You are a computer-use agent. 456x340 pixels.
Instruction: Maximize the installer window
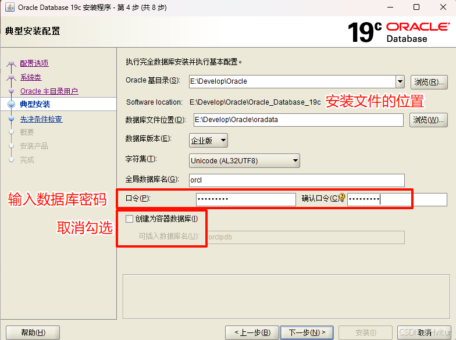pyautogui.click(x=416, y=7)
